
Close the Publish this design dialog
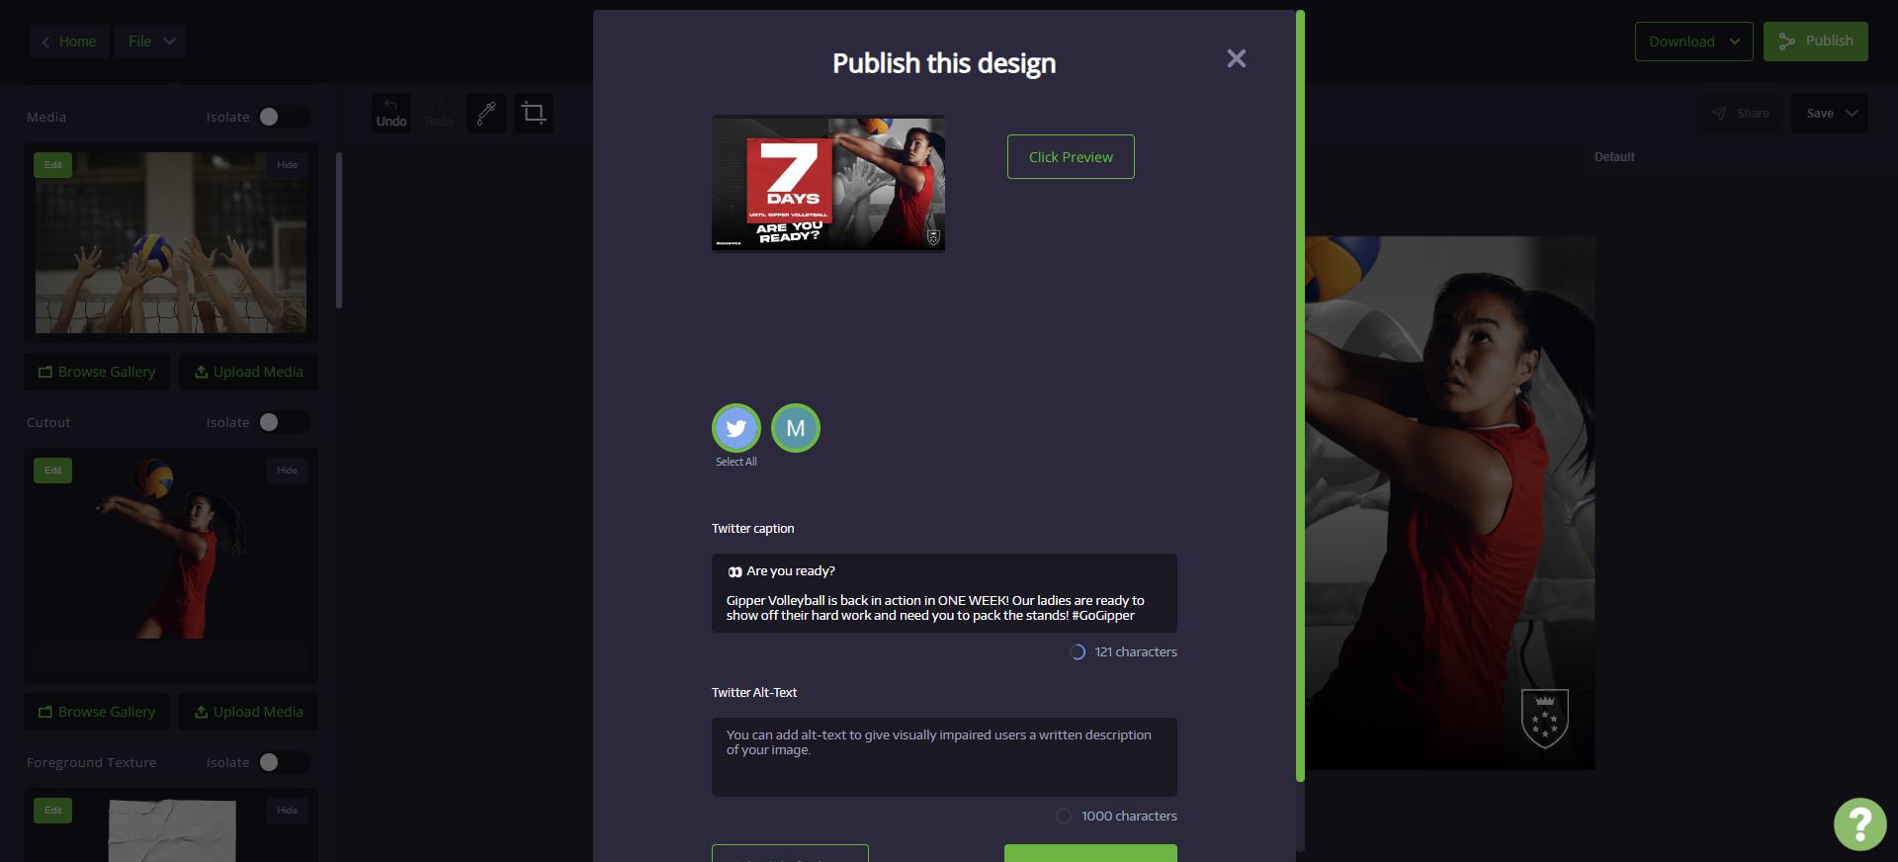coord(1236,59)
